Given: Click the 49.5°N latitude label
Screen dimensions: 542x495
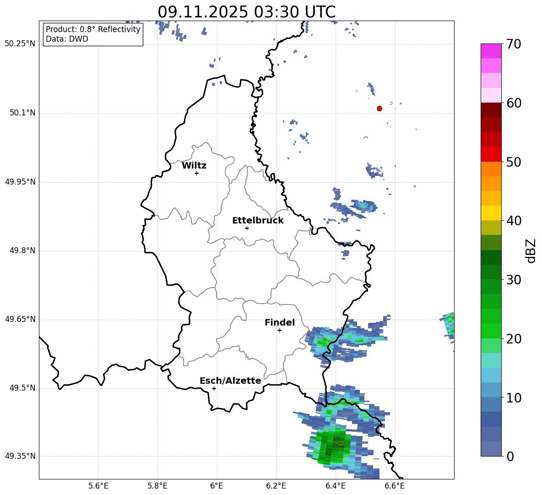Looking at the screenshot, I should (x=22, y=388).
